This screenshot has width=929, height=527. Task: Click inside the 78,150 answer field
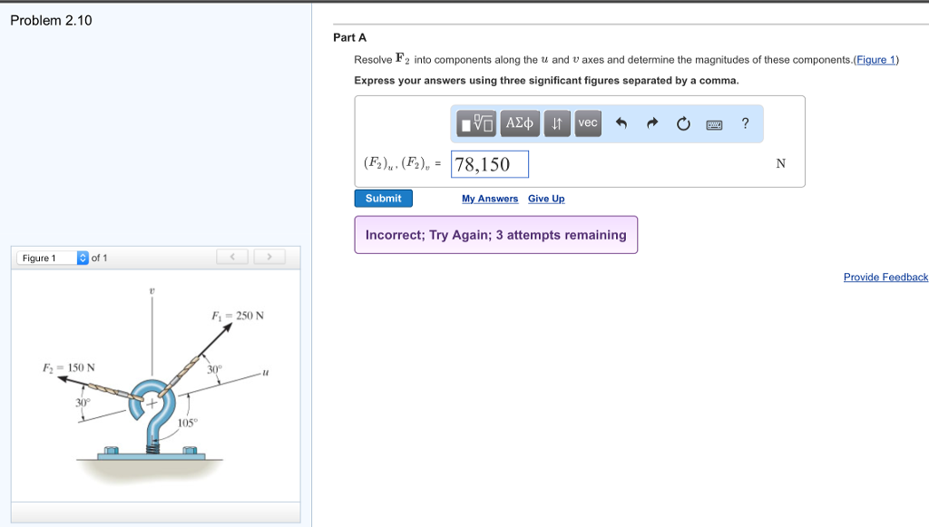(489, 163)
